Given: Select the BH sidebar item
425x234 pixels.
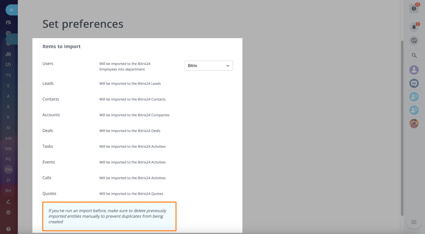Looking at the screenshot, I should 8,191.
